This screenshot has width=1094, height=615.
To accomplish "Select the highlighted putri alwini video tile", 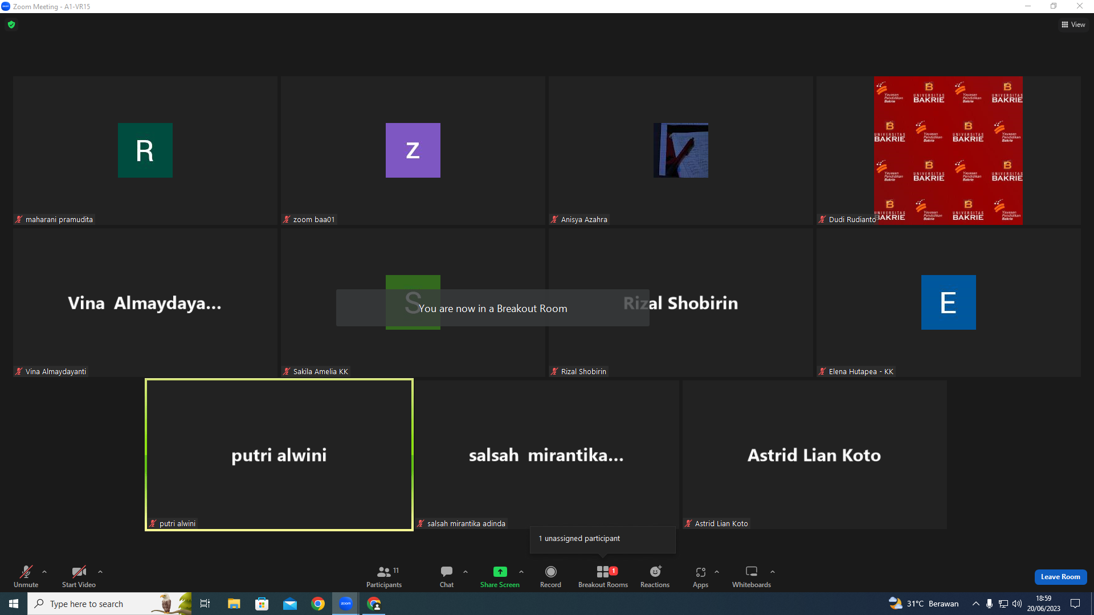I will (279, 454).
